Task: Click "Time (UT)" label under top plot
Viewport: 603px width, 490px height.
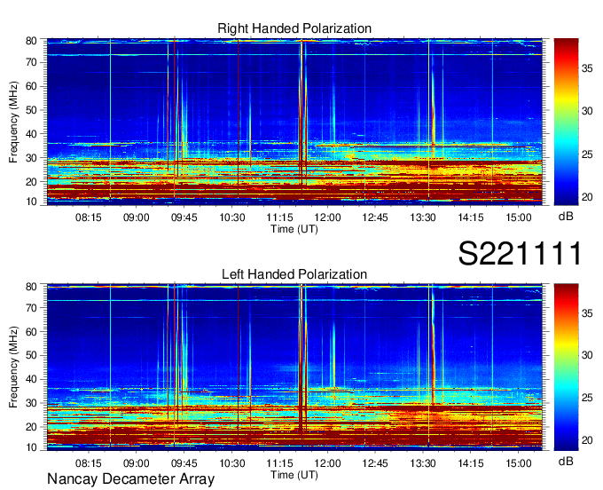Action: pos(294,229)
